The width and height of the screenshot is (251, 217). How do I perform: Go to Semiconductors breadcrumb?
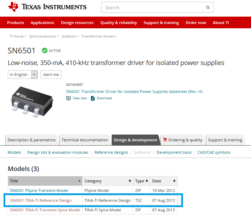tap(42, 36)
